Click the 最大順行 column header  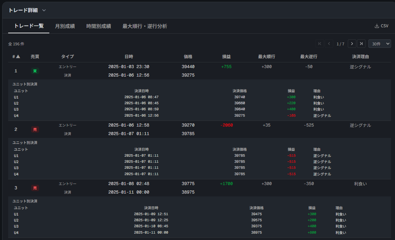click(267, 57)
